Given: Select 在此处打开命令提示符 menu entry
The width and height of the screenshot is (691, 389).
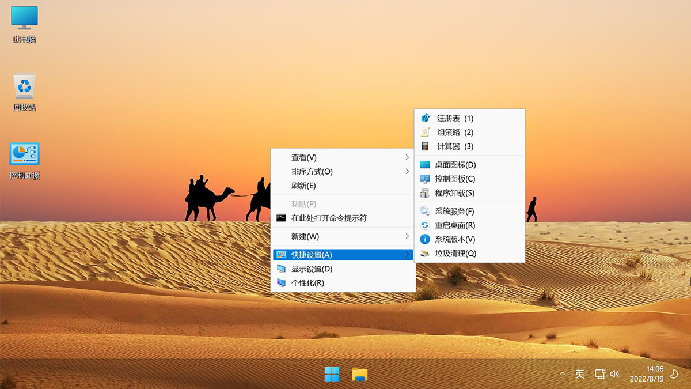Looking at the screenshot, I should (x=329, y=218).
